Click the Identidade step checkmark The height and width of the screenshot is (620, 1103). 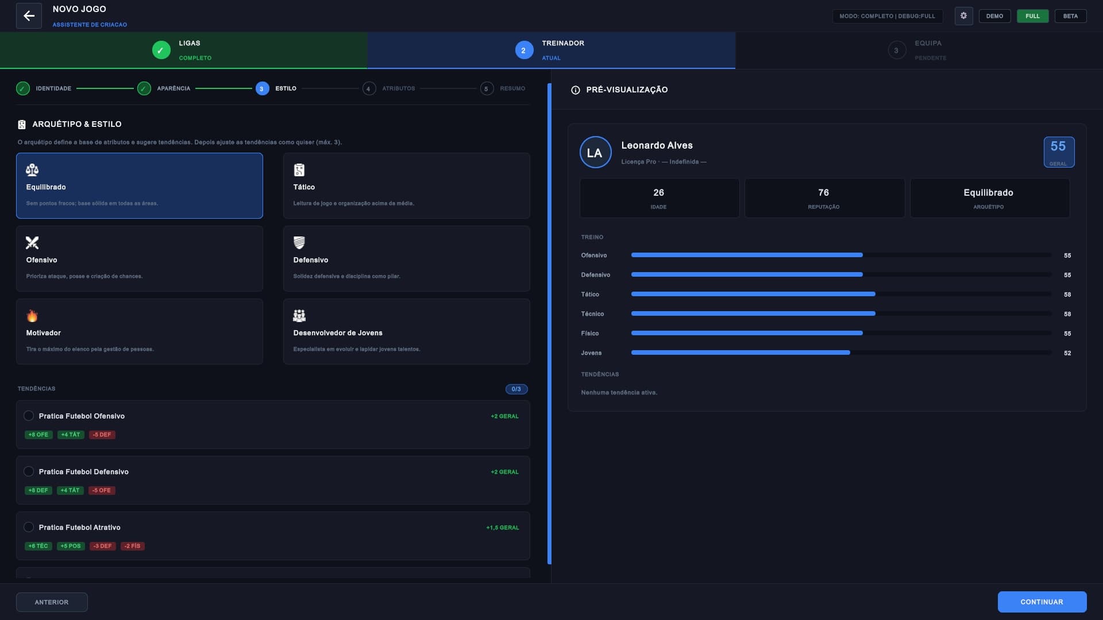(x=23, y=88)
